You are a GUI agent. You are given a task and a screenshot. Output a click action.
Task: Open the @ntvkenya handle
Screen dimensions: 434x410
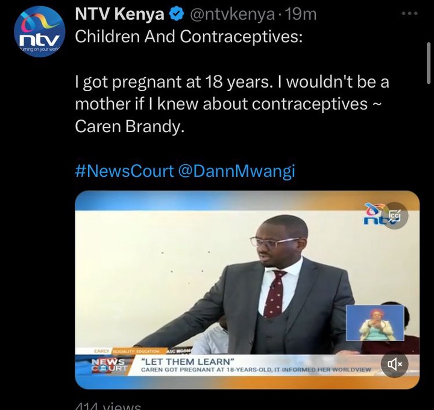(232, 14)
